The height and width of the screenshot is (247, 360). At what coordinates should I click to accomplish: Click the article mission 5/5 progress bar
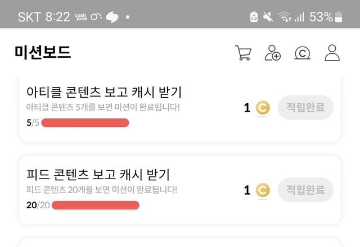pyautogui.click(x=85, y=123)
